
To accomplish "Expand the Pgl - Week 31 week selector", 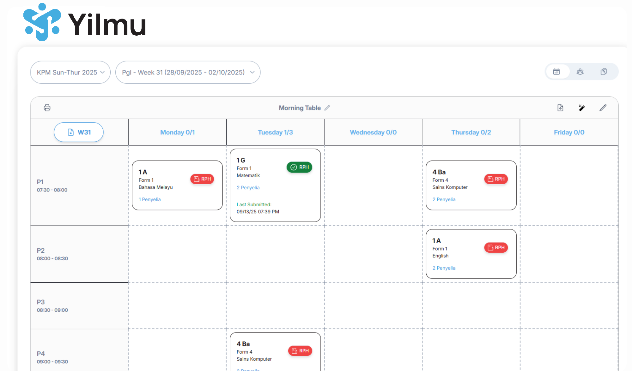I will [x=188, y=72].
